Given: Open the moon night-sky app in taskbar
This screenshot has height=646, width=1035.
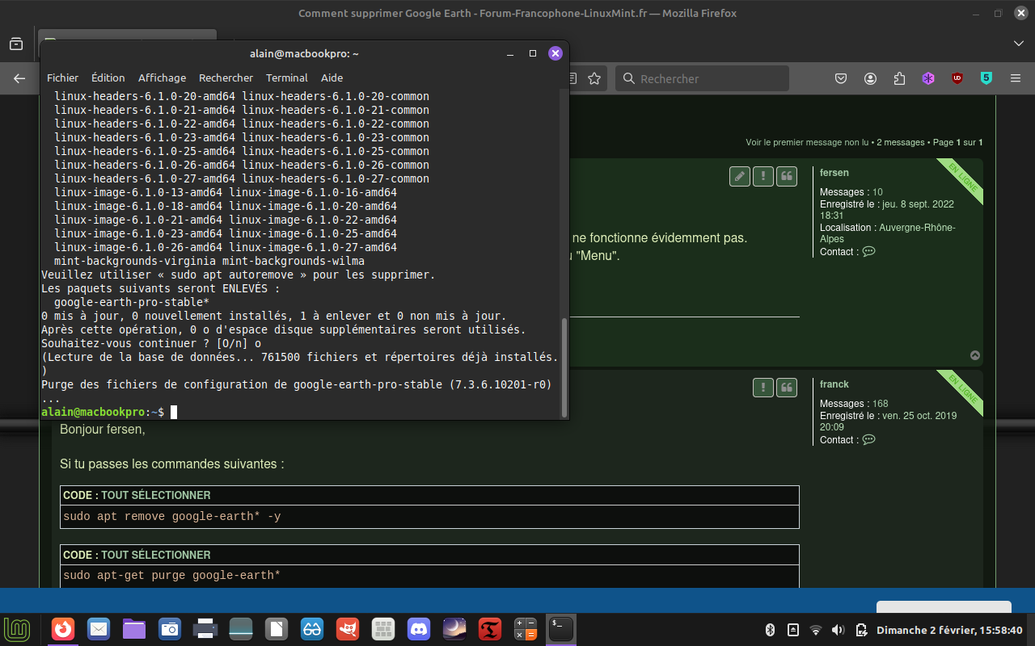Looking at the screenshot, I should click(x=454, y=629).
